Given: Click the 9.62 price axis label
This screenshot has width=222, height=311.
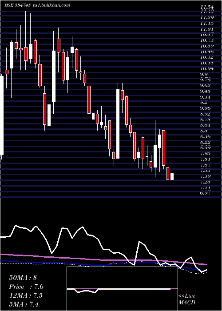Looking at the screenshot, I should [205, 86].
